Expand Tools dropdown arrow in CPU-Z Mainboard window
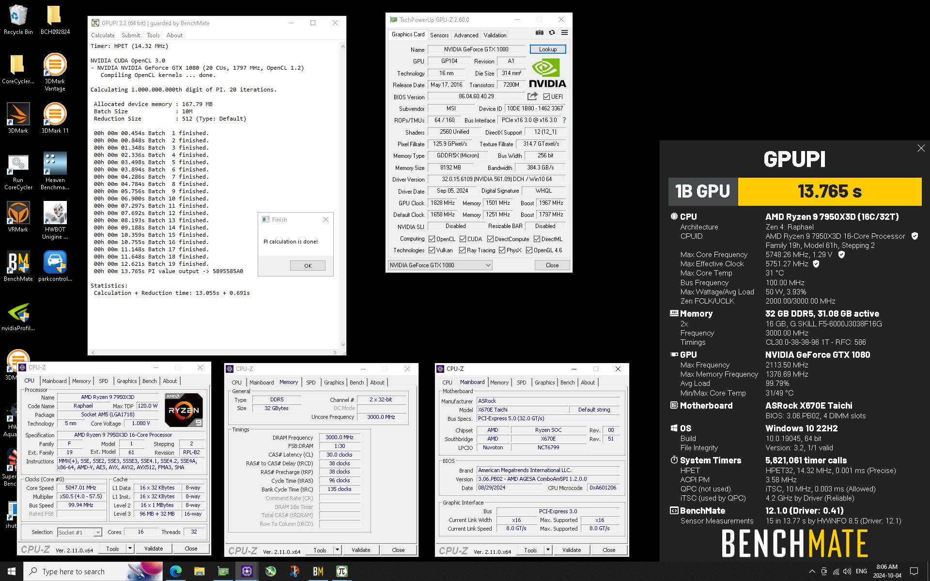 click(x=548, y=550)
